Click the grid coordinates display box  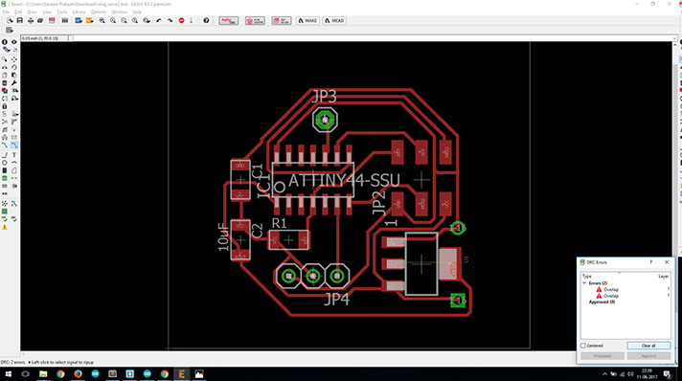pyautogui.click(x=45, y=38)
